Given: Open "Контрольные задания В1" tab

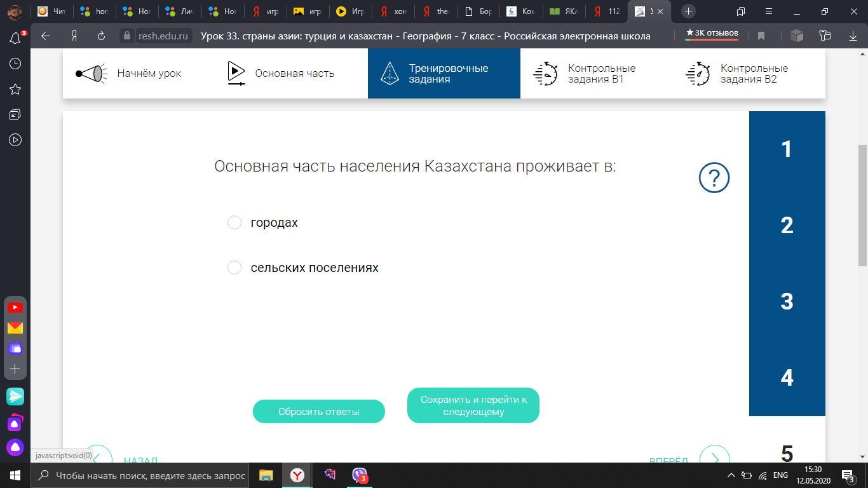Looking at the screenshot, I should pos(597,74).
